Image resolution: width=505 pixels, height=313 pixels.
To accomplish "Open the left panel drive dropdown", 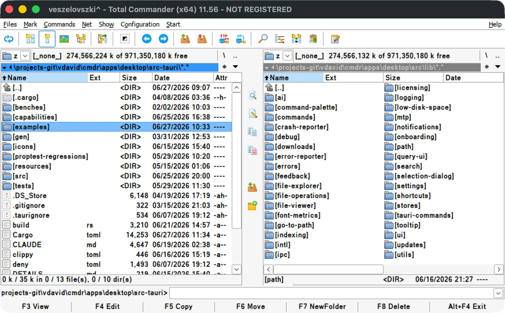I will (25, 56).
